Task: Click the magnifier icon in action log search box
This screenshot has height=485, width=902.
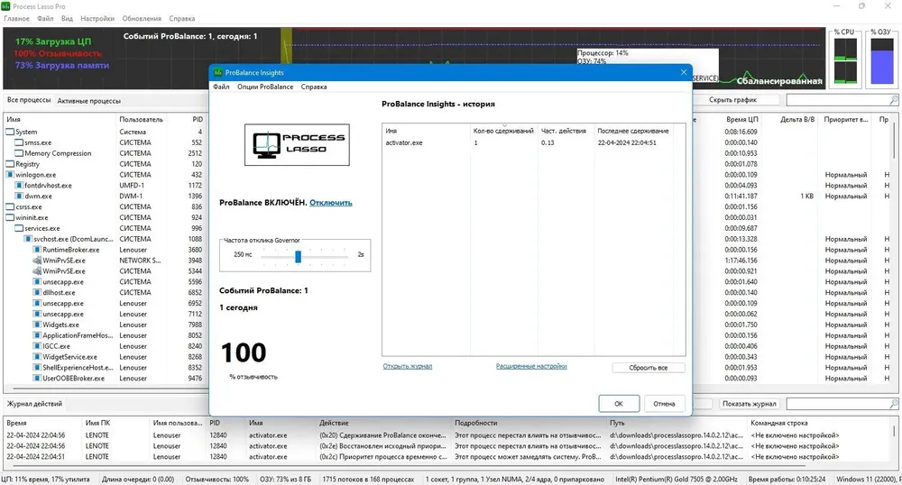Action: [x=893, y=404]
